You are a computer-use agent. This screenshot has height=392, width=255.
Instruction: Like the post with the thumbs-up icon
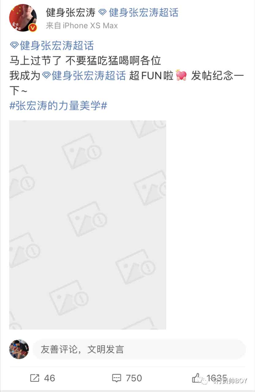pos(197,378)
